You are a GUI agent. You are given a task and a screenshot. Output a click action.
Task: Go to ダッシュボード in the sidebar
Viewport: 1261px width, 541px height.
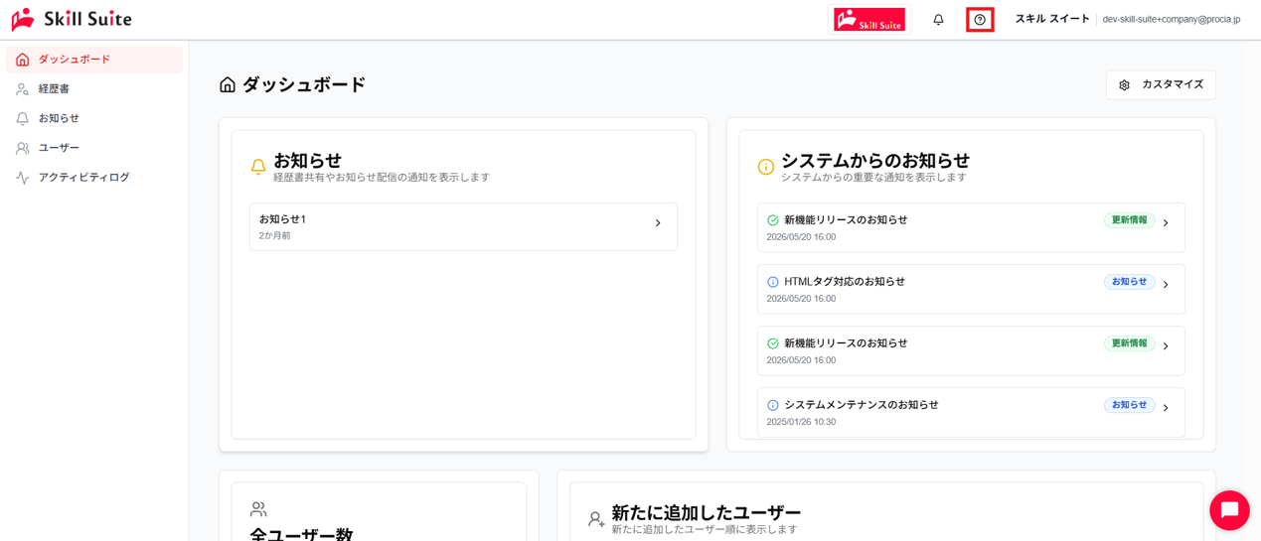tap(94, 60)
